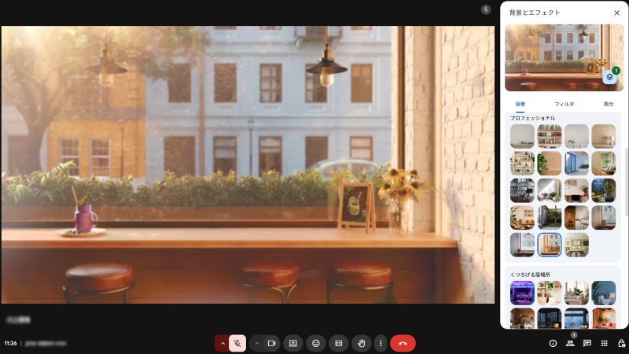Select the bookshelf background thumbnail in プロフェッショナル

pos(550,136)
